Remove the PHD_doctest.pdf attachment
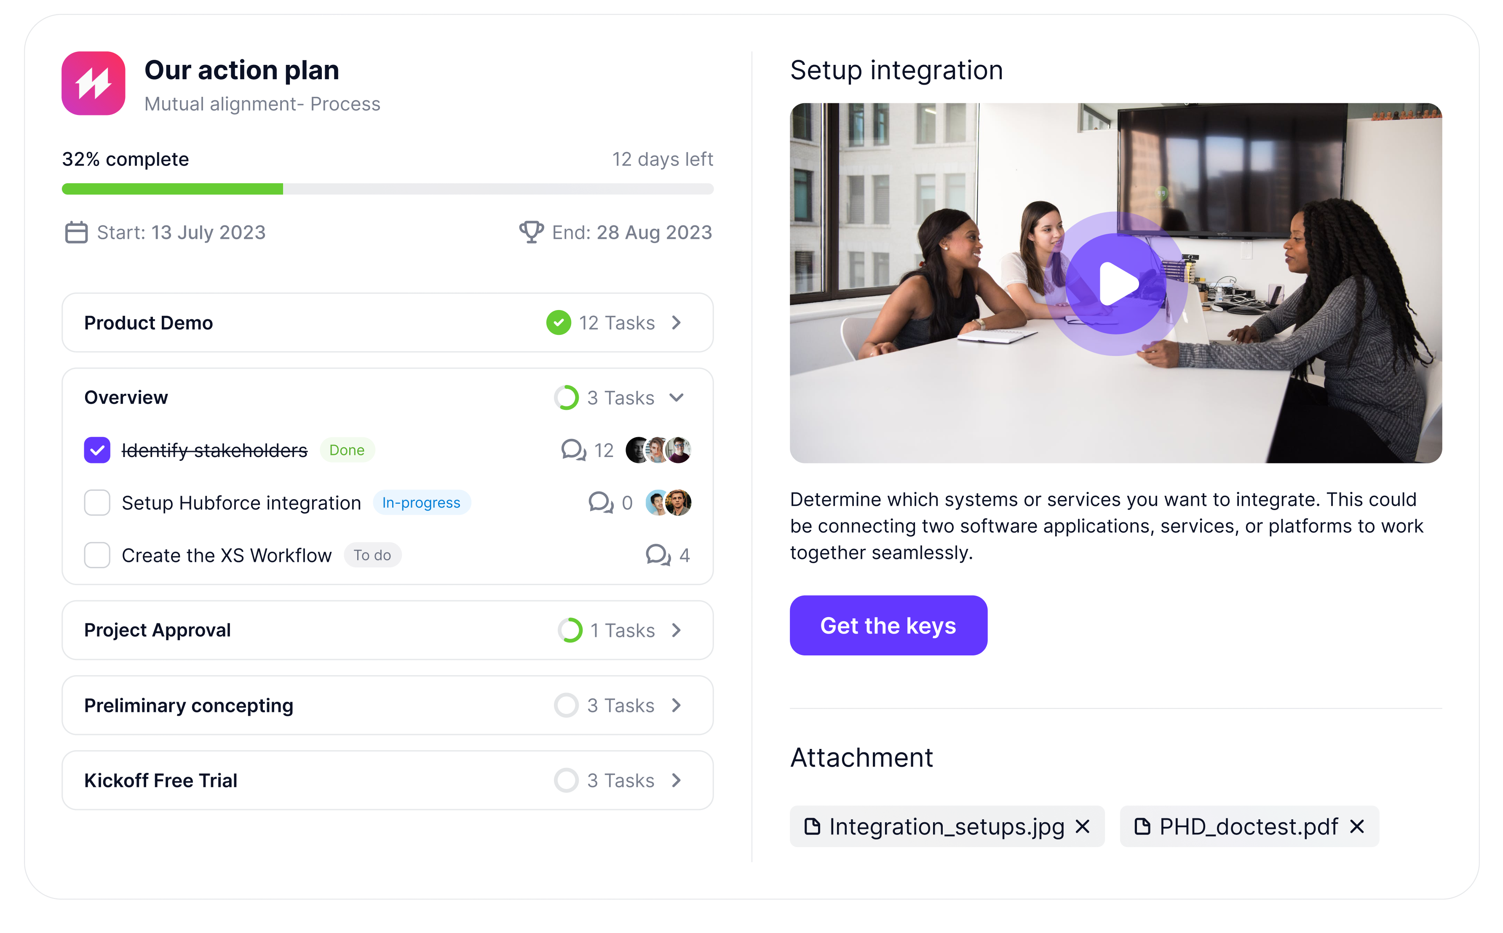1503x933 pixels. click(x=1357, y=827)
